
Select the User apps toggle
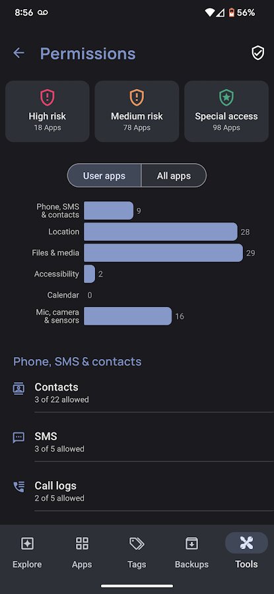point(104,176)
